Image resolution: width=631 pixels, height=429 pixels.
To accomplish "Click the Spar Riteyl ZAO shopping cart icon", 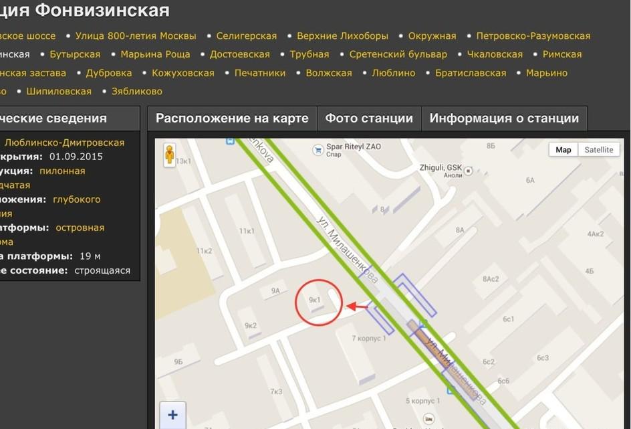I will 318,151.
